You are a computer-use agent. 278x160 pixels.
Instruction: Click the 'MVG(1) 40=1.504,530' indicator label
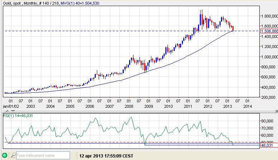pos(80,3)
